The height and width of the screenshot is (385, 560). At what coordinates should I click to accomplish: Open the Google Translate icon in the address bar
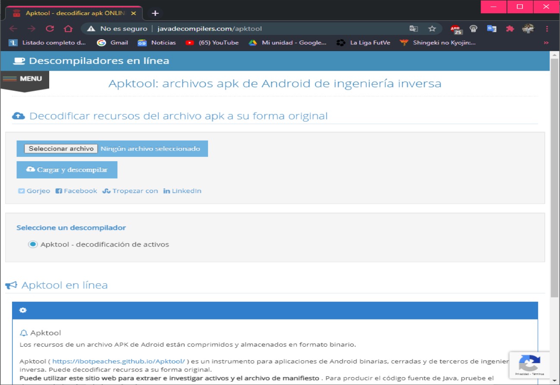pos(413,28)
